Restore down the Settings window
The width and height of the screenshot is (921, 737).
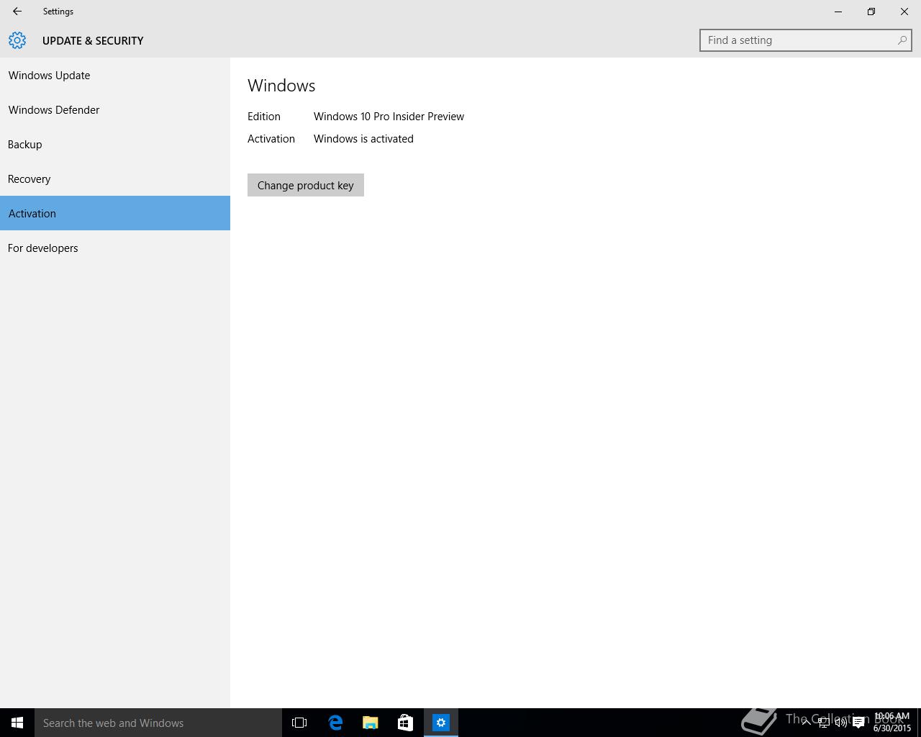point(871,12)
